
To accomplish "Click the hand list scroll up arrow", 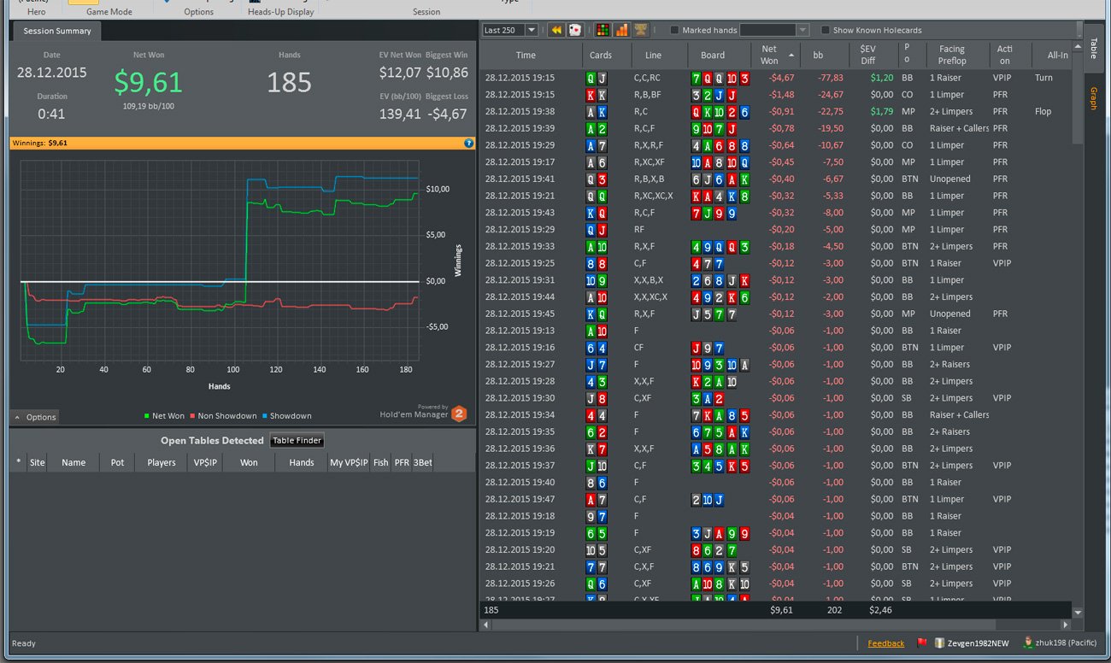I will point(1078,49).
